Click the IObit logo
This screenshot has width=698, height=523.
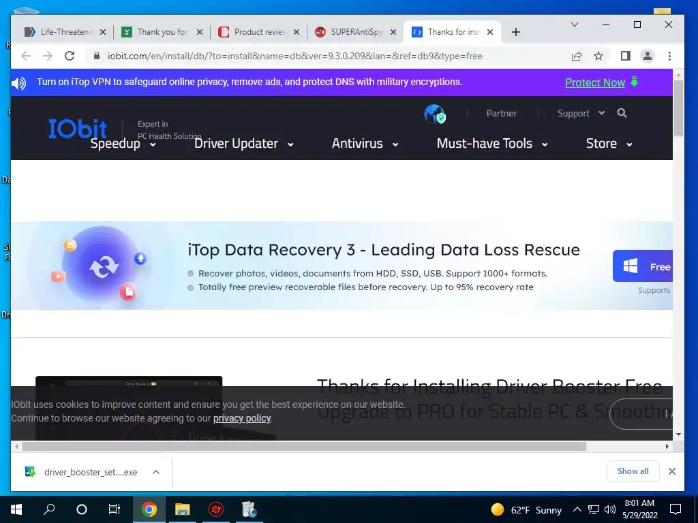click(78, 129)
